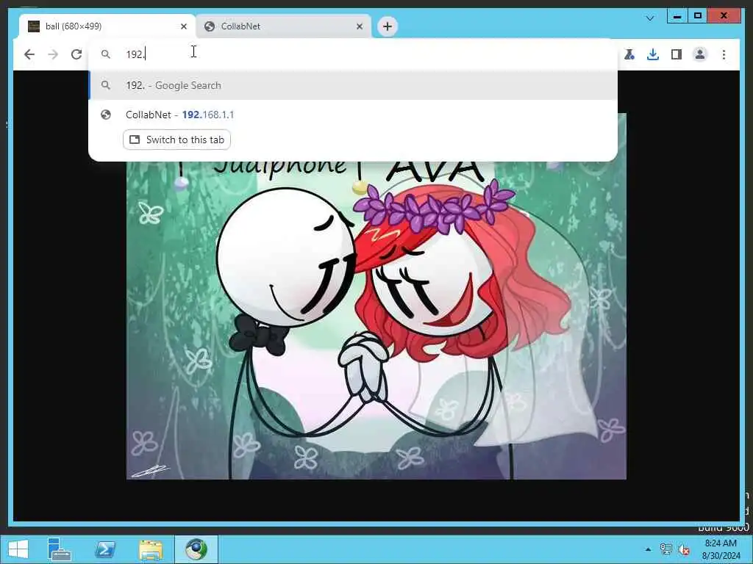Select CollabNet 192.168.1.1 suggestion
Viewport: 753px width, 564px height.
[x=353, y=115]
